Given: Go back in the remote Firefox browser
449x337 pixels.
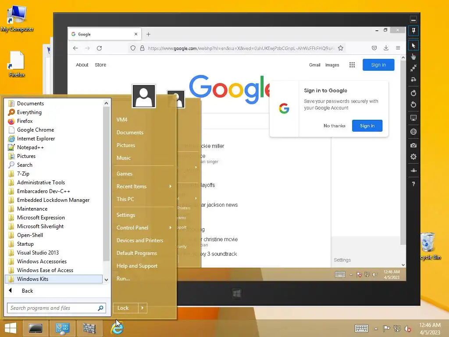Looking at the screenshot, I should point(75,48).
